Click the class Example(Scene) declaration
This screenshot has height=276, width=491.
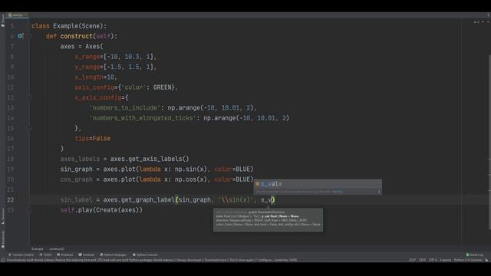(x=69, y=26)
